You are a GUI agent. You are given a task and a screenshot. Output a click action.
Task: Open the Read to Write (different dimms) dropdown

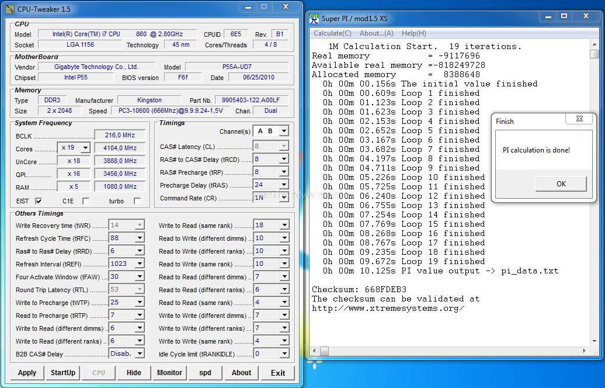click(284, 238)
